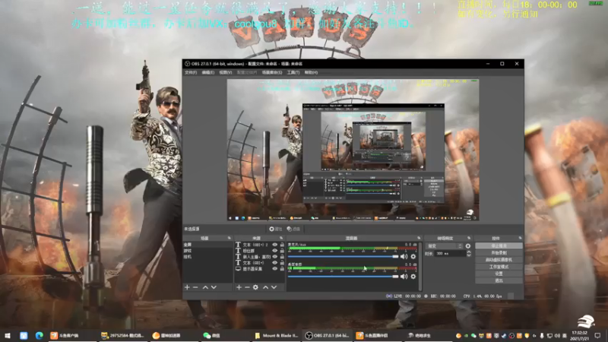Decrease transition duration with the down stepper
The image size is (608, 342).
click(469, 255)
